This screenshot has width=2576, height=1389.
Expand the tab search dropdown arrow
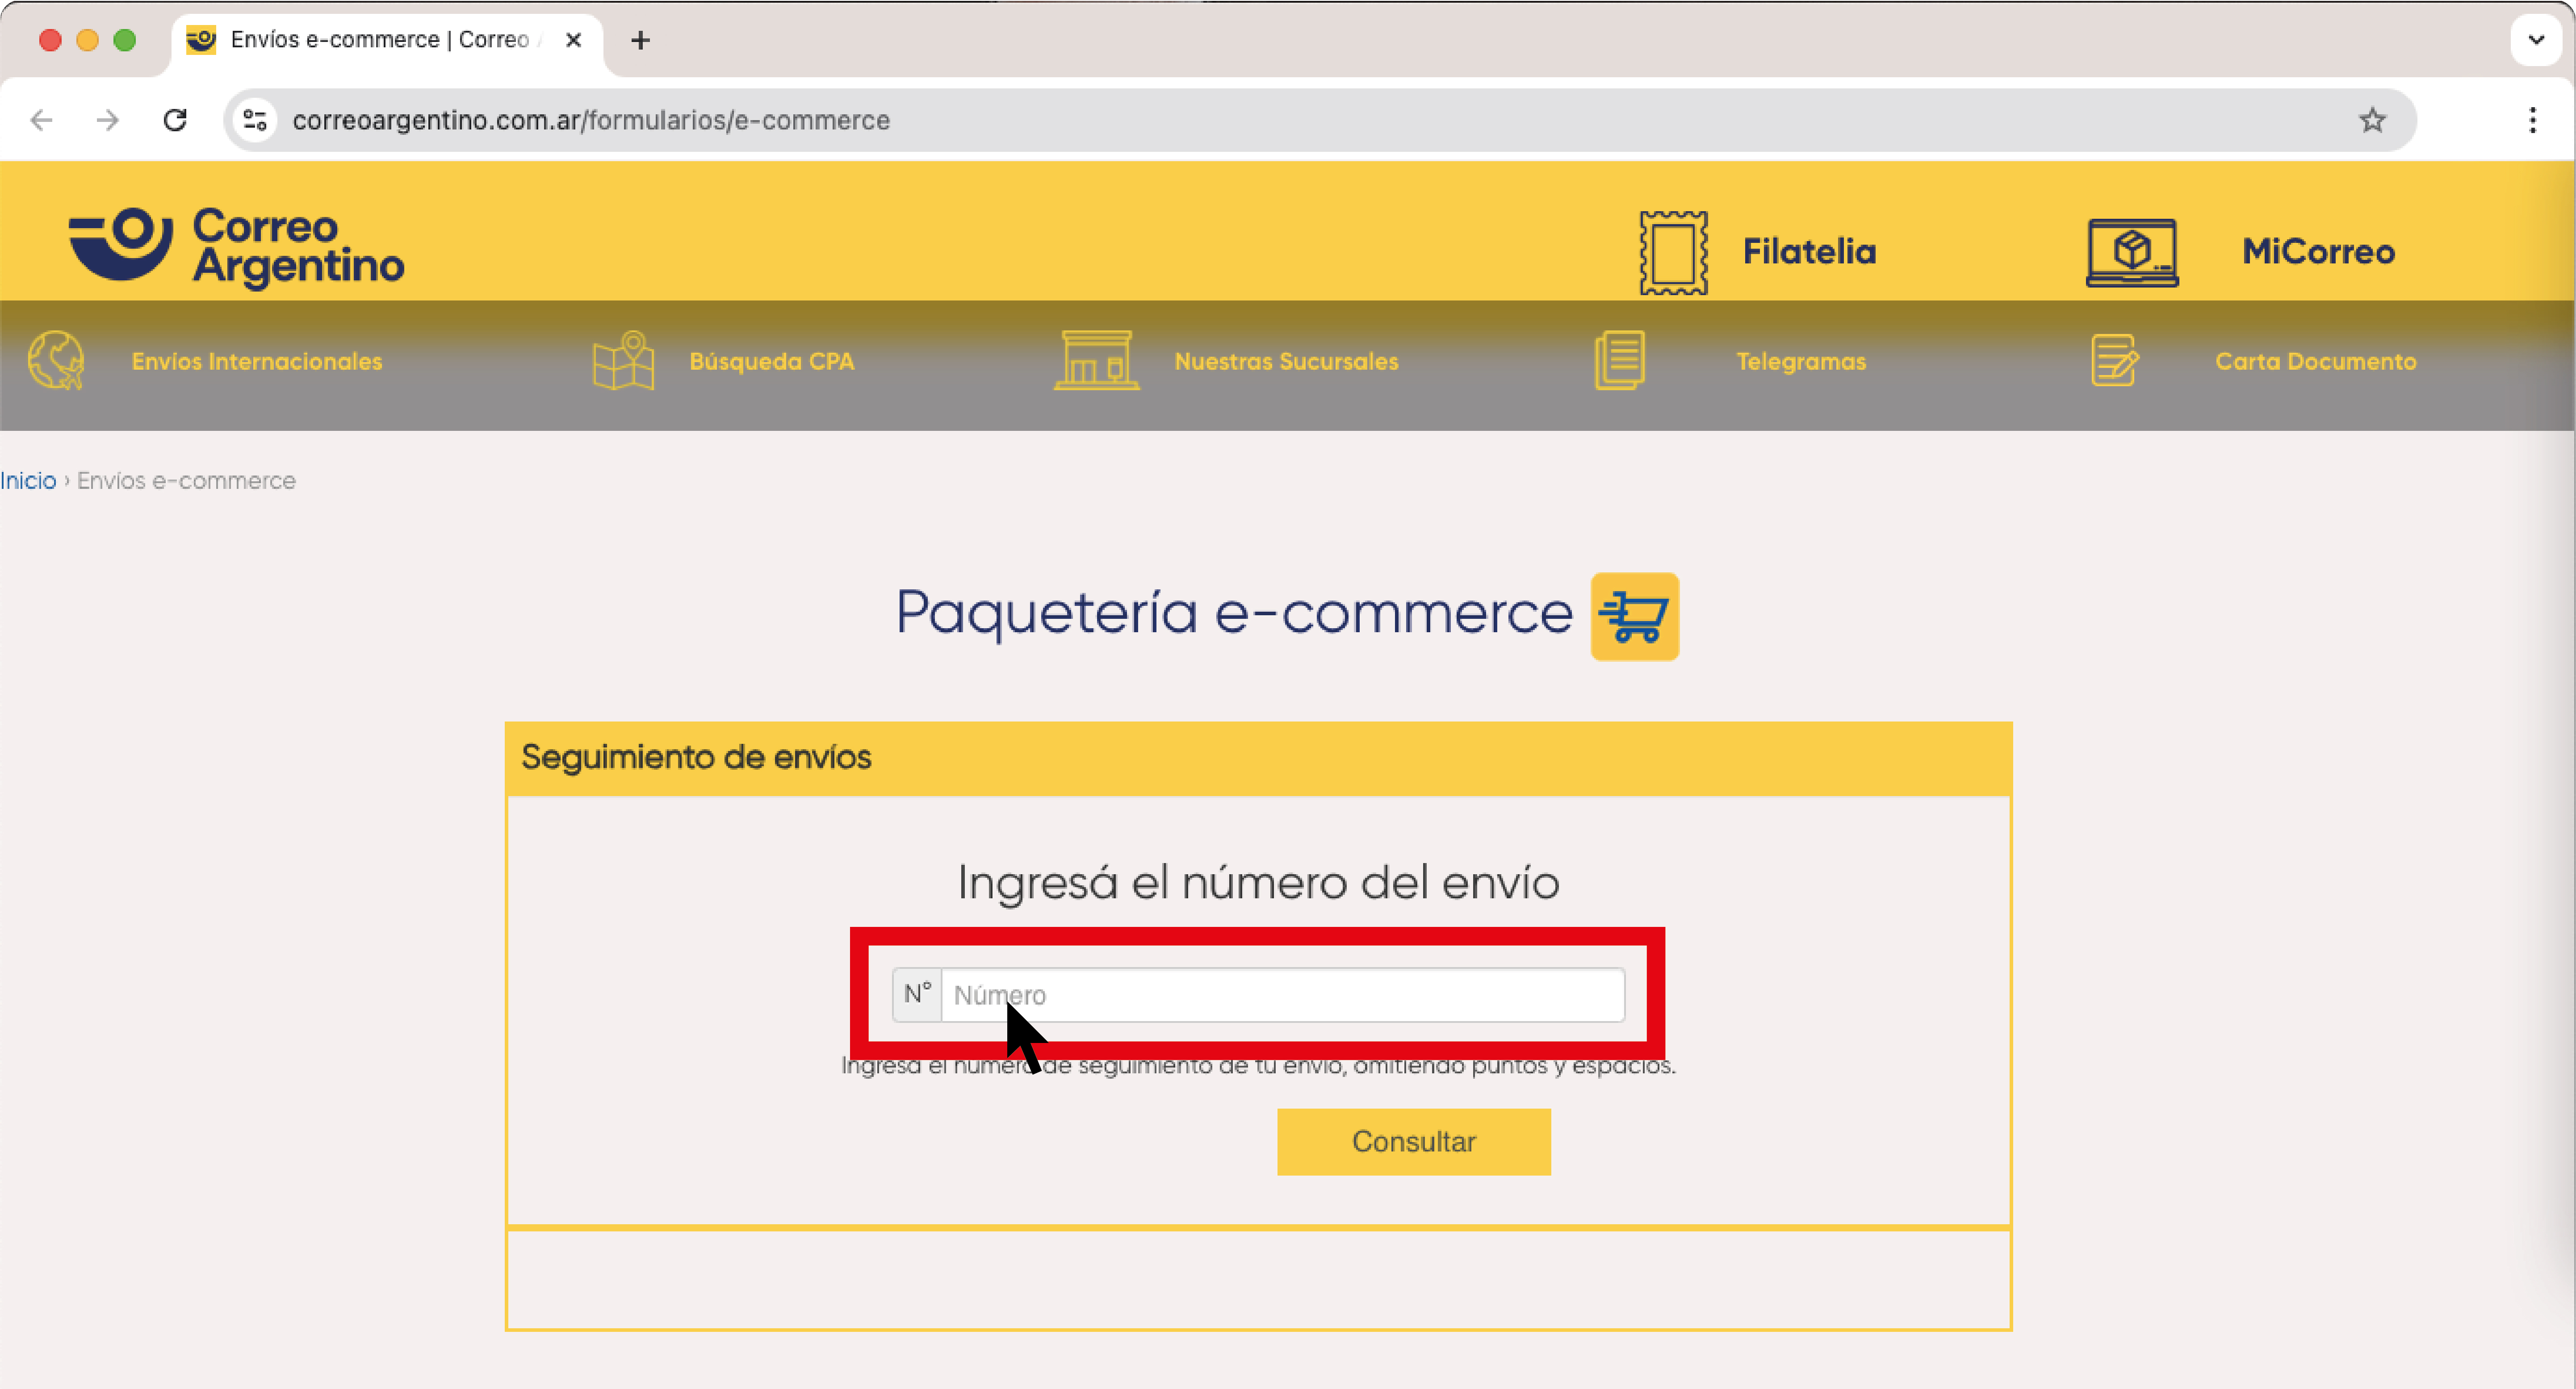coord(2536,40)
